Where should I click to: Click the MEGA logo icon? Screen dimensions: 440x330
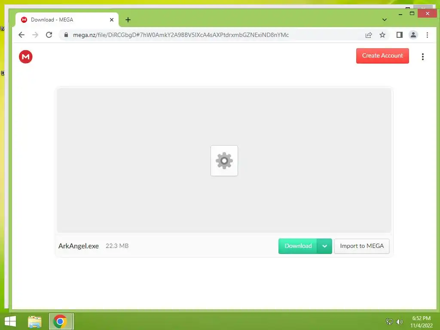[25, 57]
